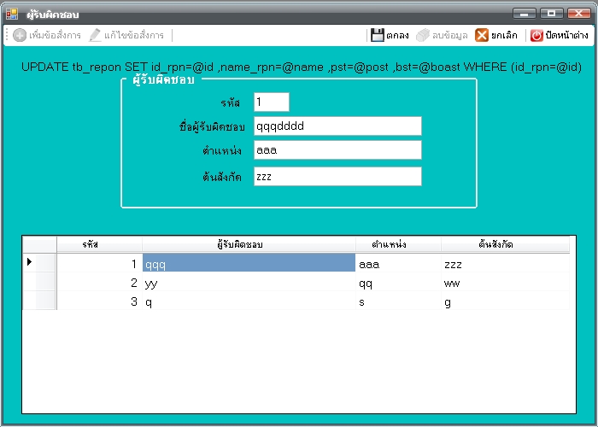Select the row header of row 3
Viewport: 598px width, 427px height.
pyautogui.click(x=39, y=301)
